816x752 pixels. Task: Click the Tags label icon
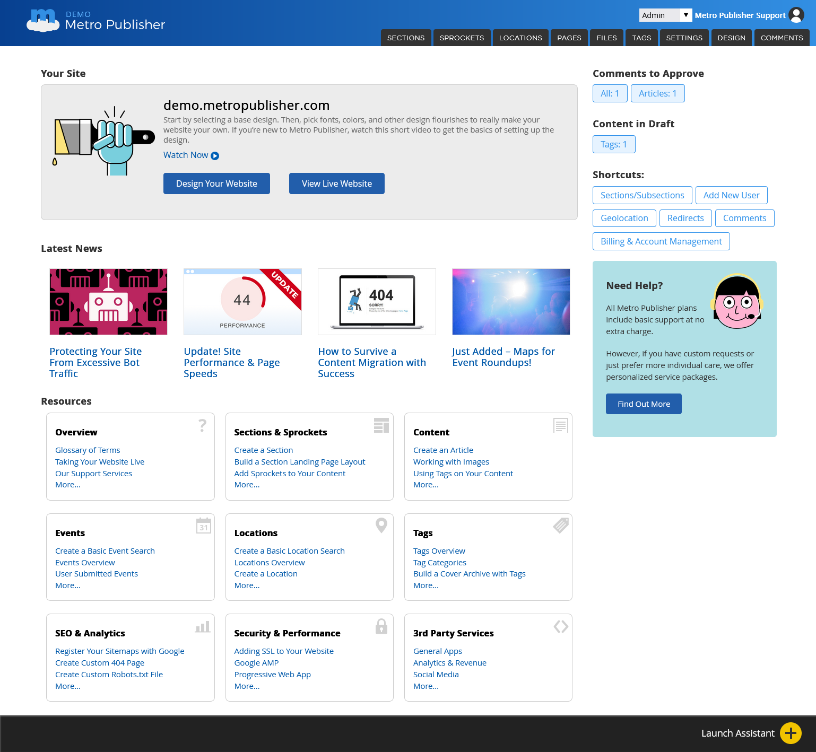tap(561, 525)
